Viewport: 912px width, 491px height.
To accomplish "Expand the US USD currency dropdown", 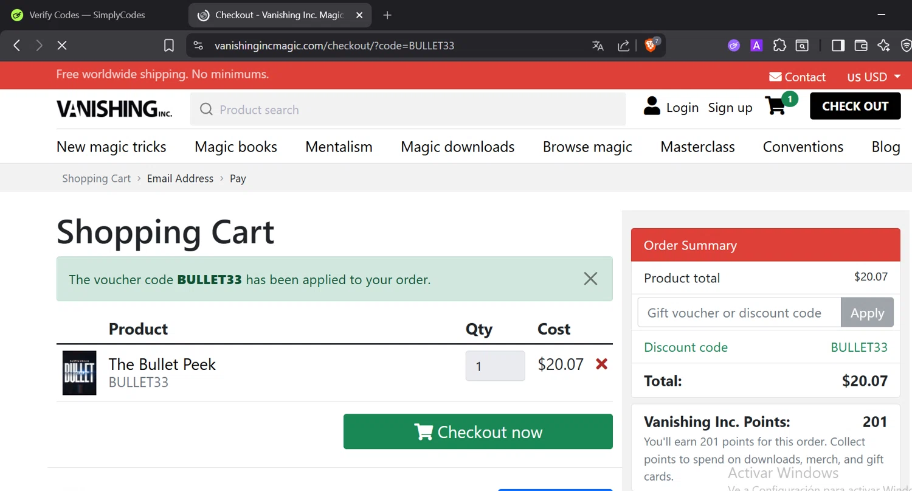I will click(x=874, y=77).
